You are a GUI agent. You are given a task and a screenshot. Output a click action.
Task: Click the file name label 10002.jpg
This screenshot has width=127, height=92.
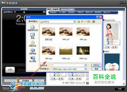(x=66, y=58)
